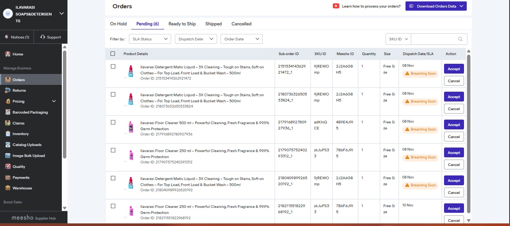This screenshot has width=510, height=226.
Task: Open the Cancelled orders tab
Action: (241, 24)
